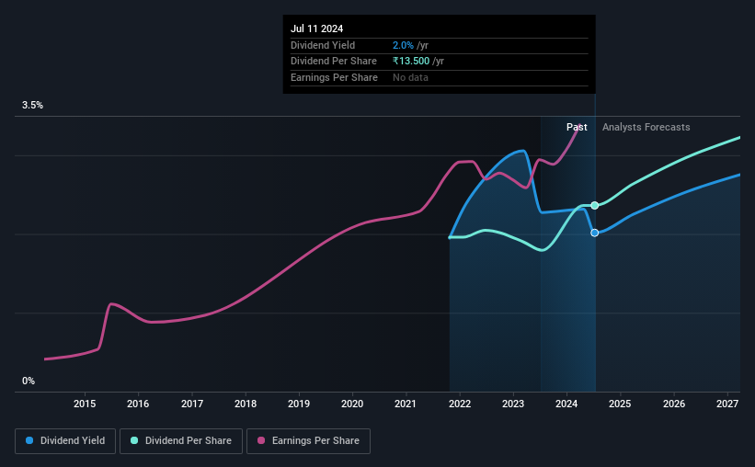Select the blue Dividend Yield data point marker
The height and width of the screenshot is (467, 755).
point(595,233)
